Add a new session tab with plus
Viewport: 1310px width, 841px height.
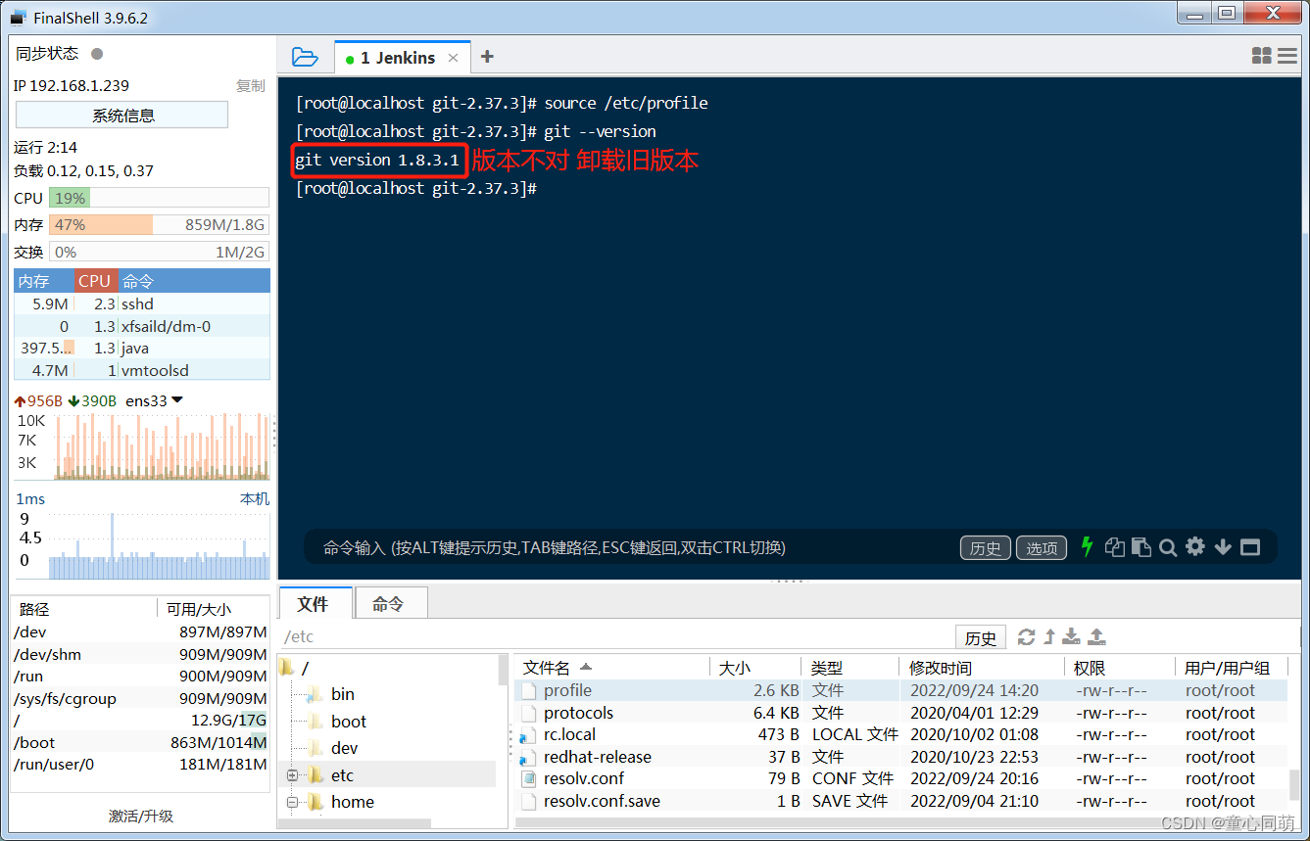pyautogui.click(x=487, y=57)
